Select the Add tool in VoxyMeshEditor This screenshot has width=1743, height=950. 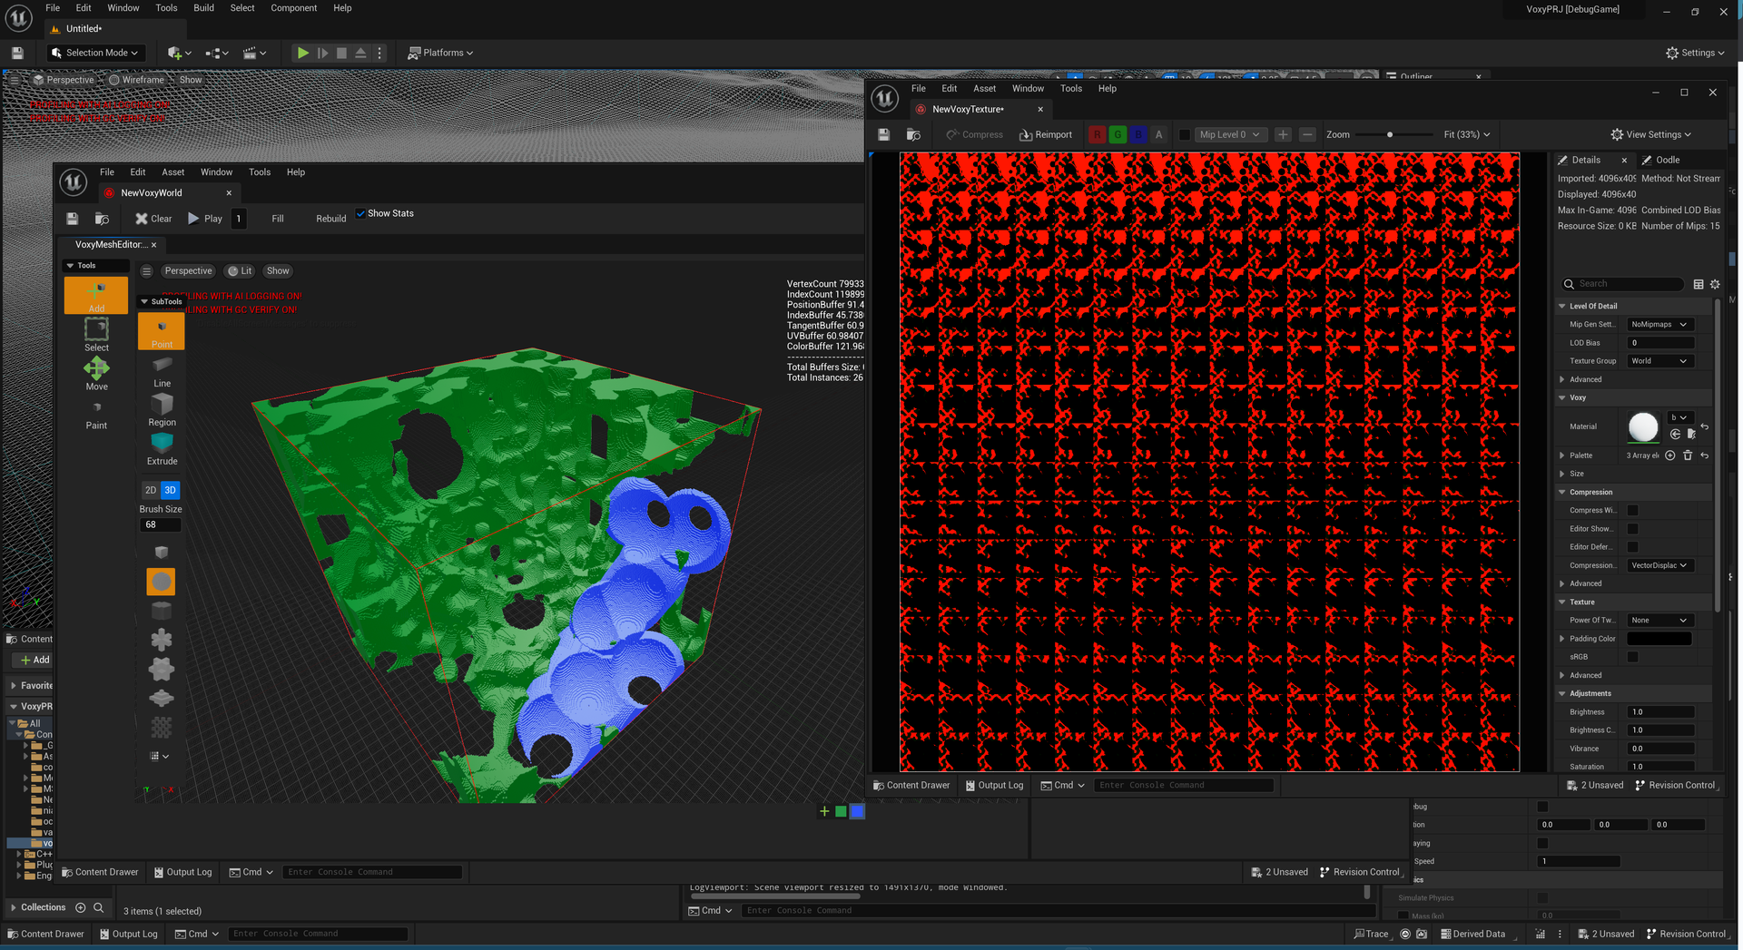pos(95,295)
